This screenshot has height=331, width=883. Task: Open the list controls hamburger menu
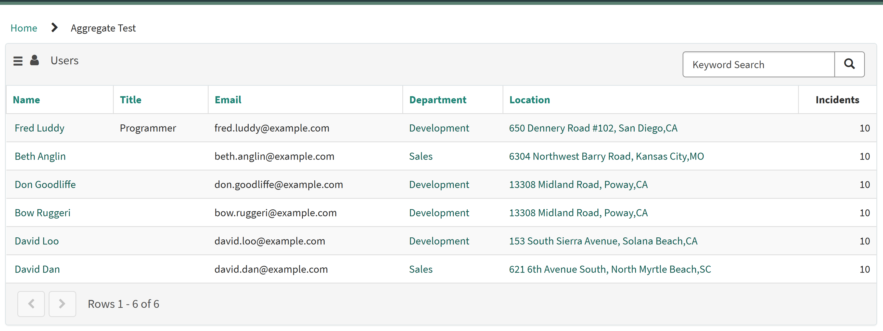[x=18, y=61]
